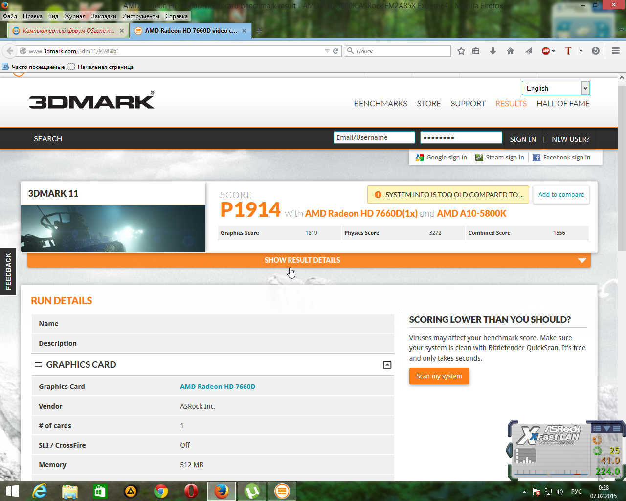Open the Action Center flag tray icon

click(x=537, y=491)
